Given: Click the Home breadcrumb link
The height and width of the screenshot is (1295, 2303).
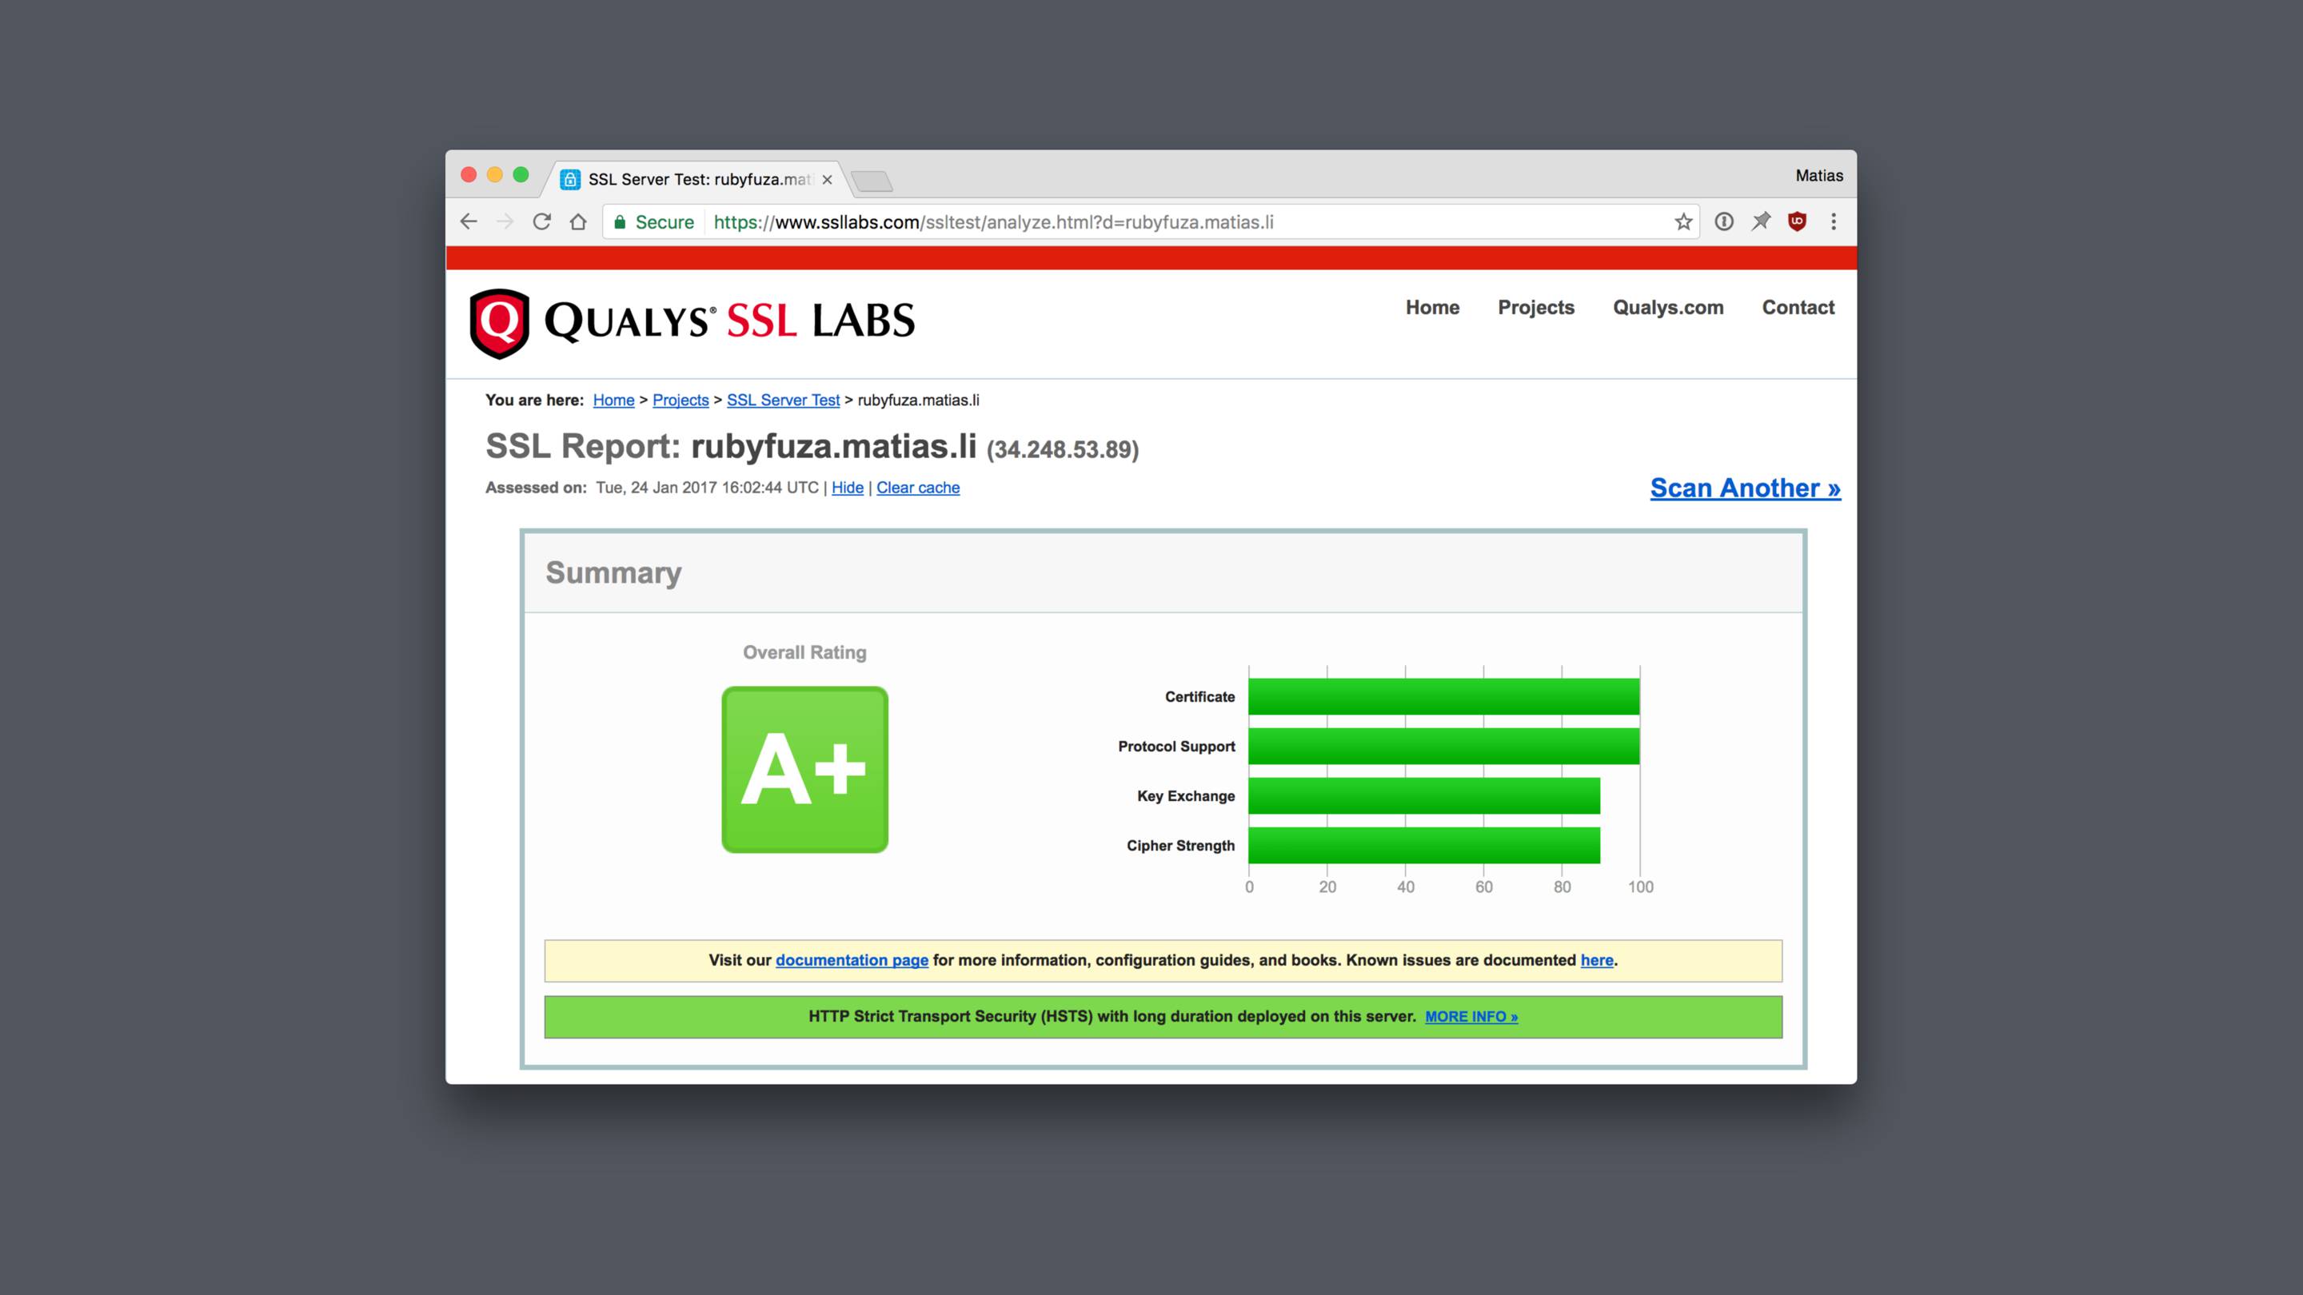Looking at the screenshot, I should click(x=613, y=400).
